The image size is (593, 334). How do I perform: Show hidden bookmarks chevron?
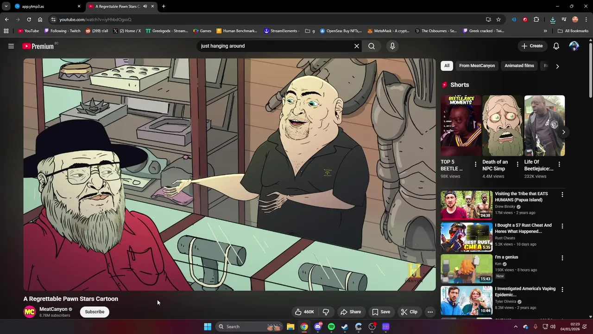[x=545, y=31]
